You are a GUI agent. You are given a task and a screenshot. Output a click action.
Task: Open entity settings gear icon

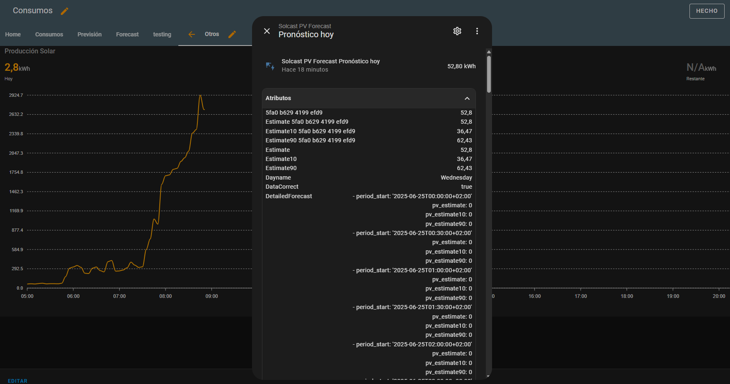coord(457,31)
